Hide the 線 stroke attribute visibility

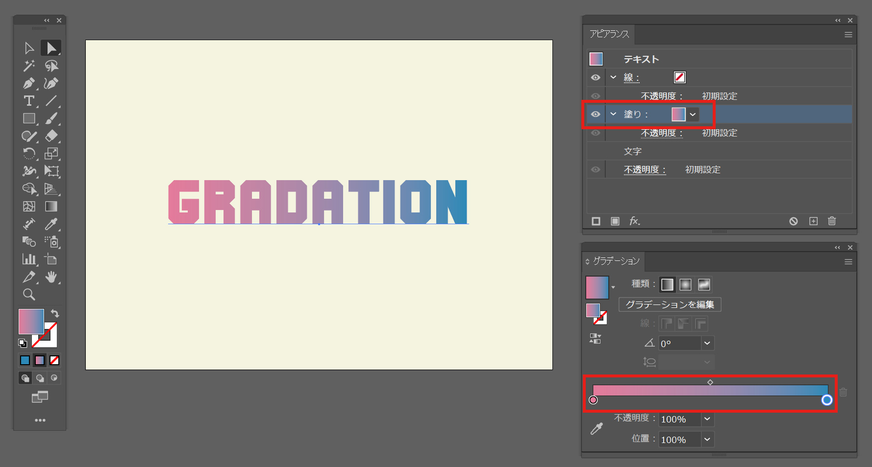[596, 77]
